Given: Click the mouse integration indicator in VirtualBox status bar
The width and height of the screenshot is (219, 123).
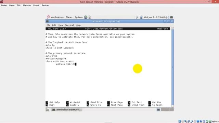Looking at the screenshot, I should [x=207, y=121].
